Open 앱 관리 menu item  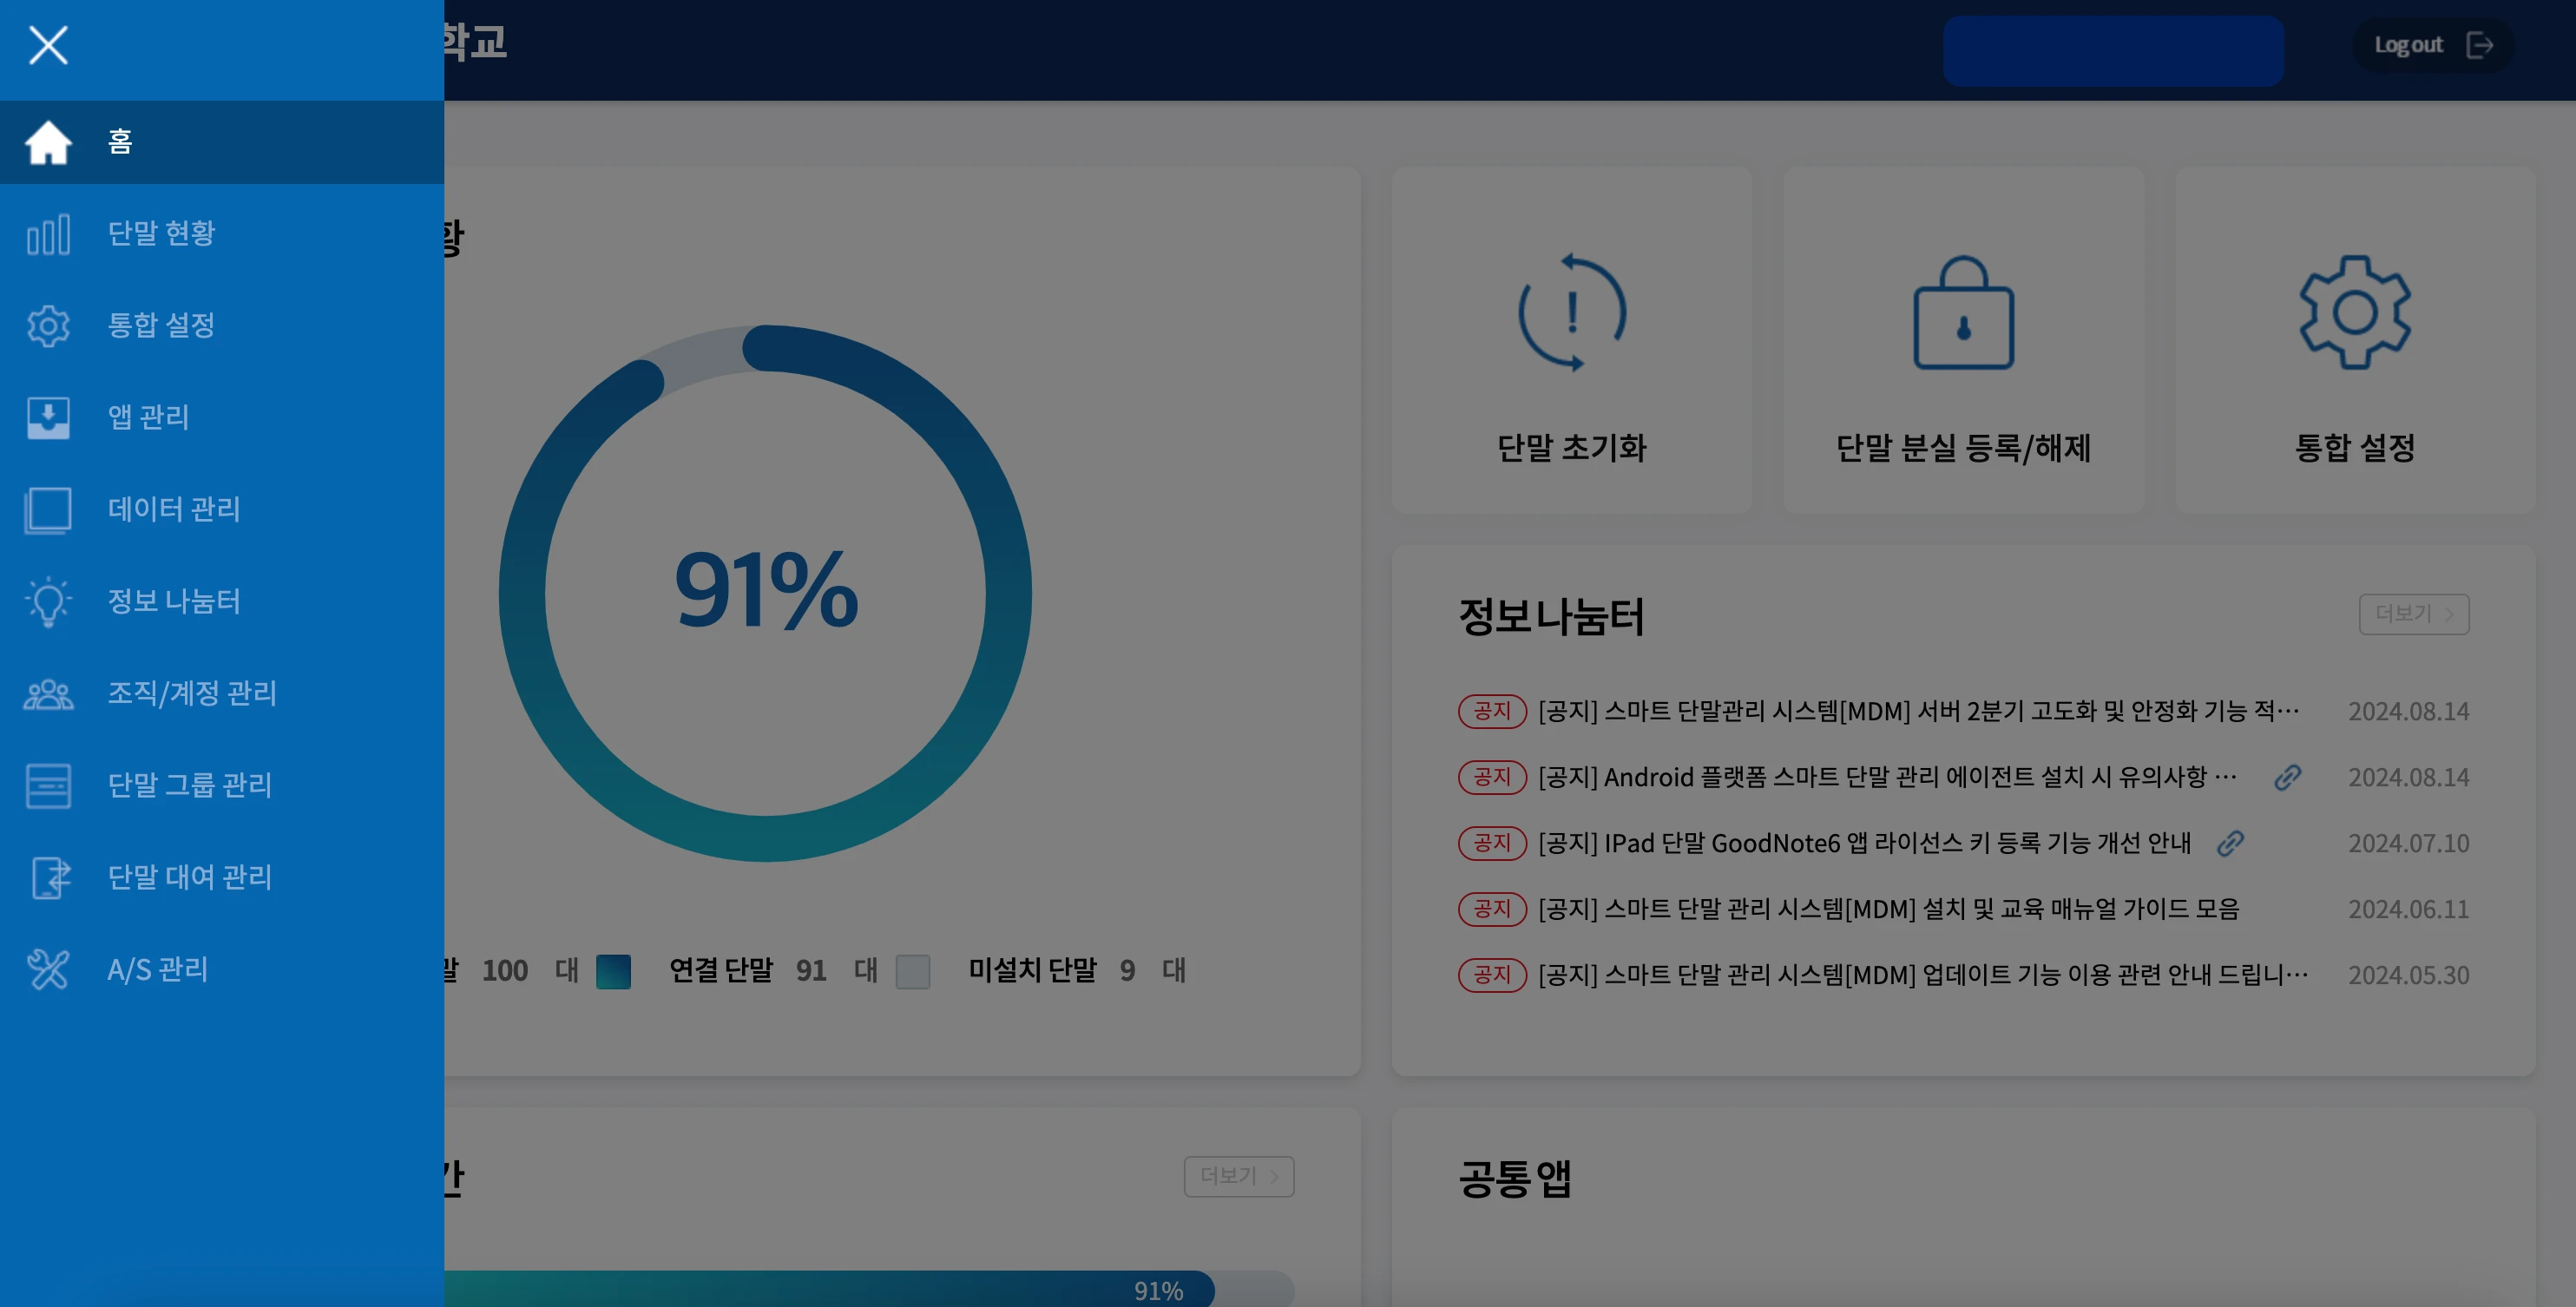222,418
